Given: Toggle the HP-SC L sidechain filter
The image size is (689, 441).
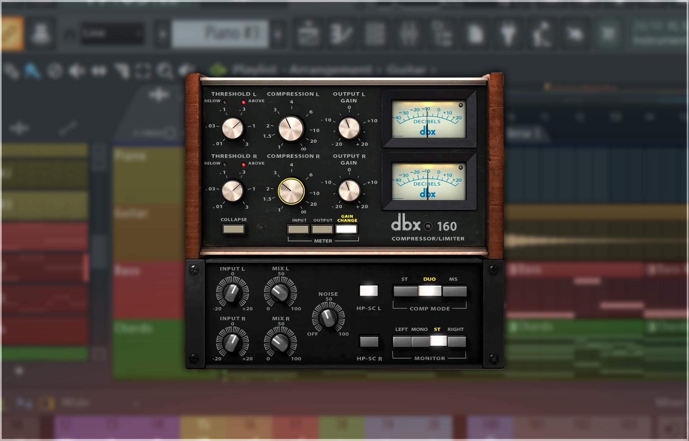Looking at the screenshot, I should (x=369, y=290).
